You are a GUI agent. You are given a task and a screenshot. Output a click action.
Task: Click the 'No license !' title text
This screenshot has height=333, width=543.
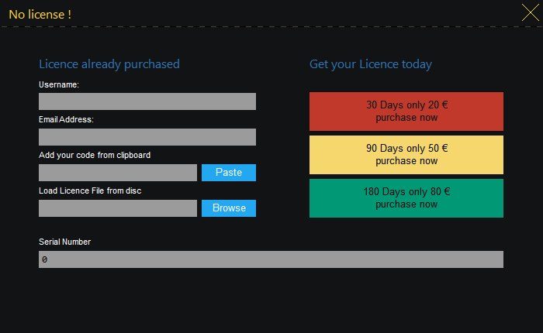click(x=40, y=15)
